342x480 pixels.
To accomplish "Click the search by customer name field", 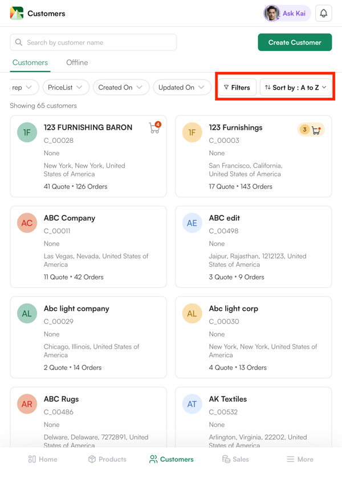I will (x=93, y=42).
